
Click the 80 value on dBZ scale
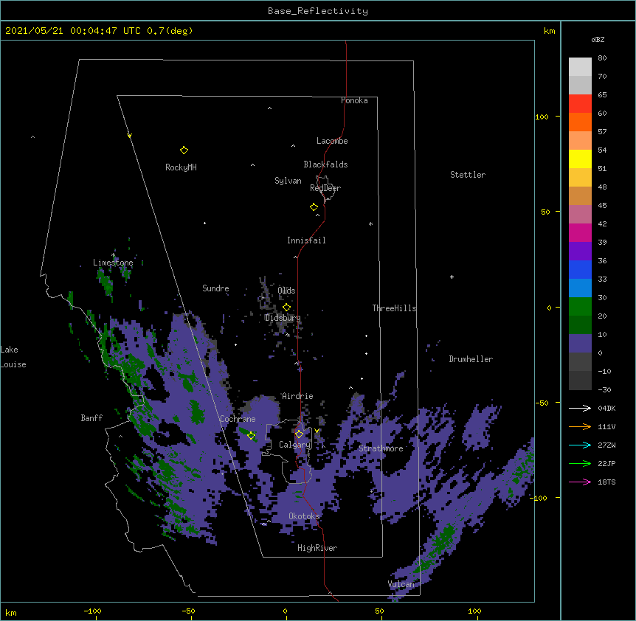pyautogui.click(x=602, y=58)
